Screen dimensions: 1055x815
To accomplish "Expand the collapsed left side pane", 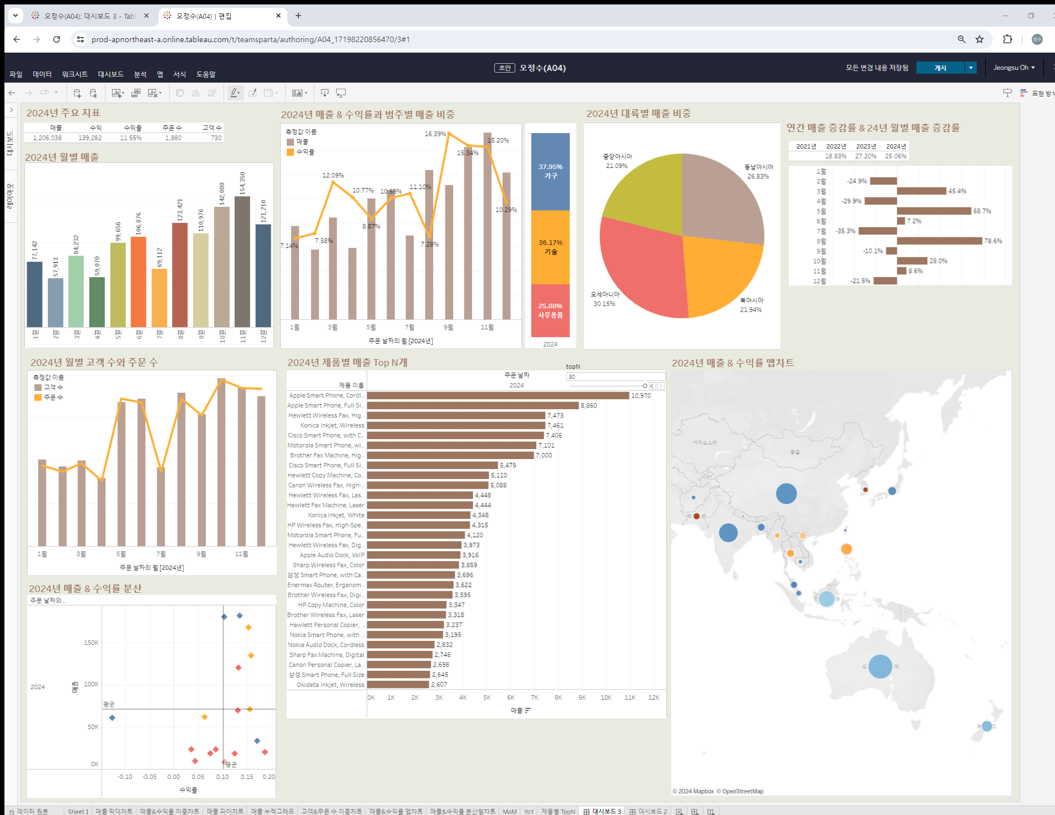I will point(12,110).
